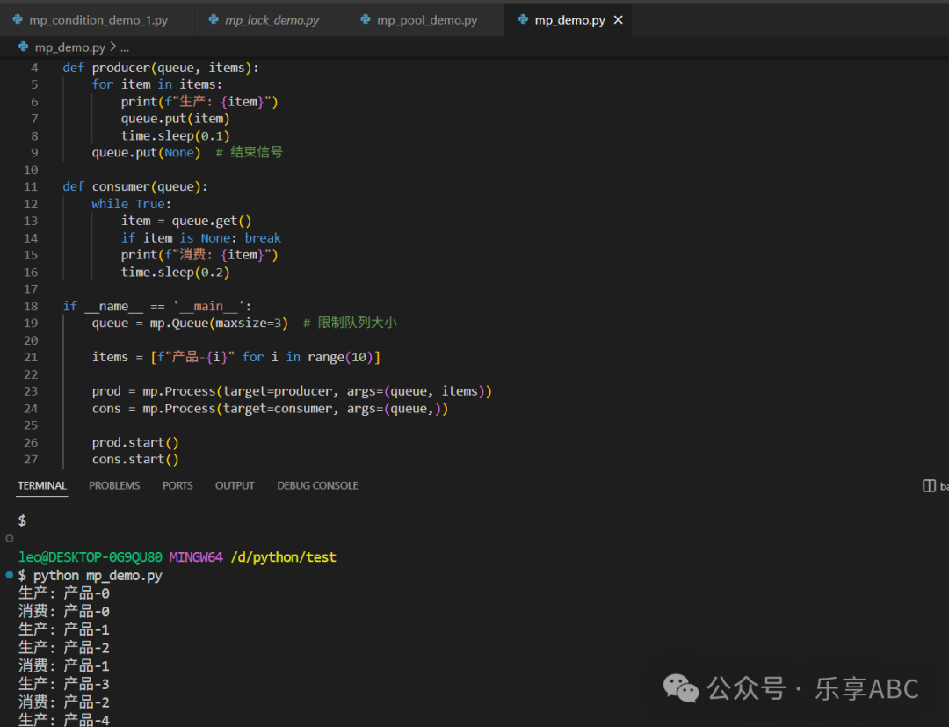This screenshot has width=949, height=727.
Task: Click '/d/python/test' path in terminal
Action: click(x=283, y=557)
